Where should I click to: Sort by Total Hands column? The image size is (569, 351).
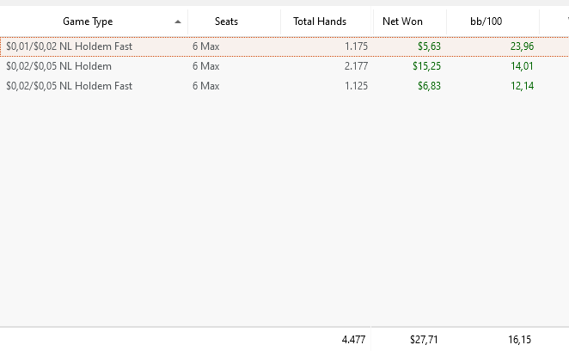pos(320,22)
